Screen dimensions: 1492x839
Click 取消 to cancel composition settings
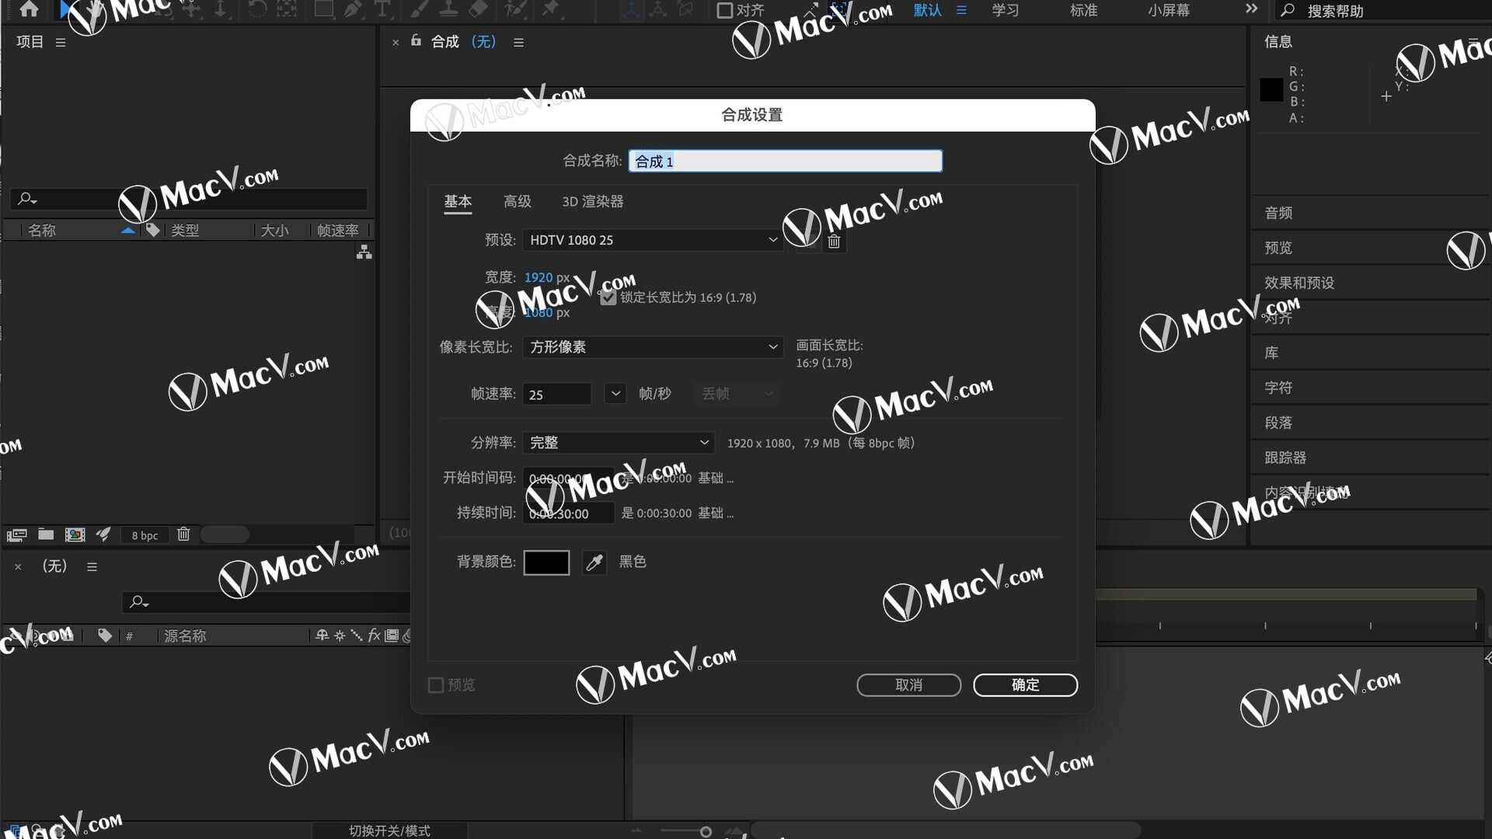908,684
